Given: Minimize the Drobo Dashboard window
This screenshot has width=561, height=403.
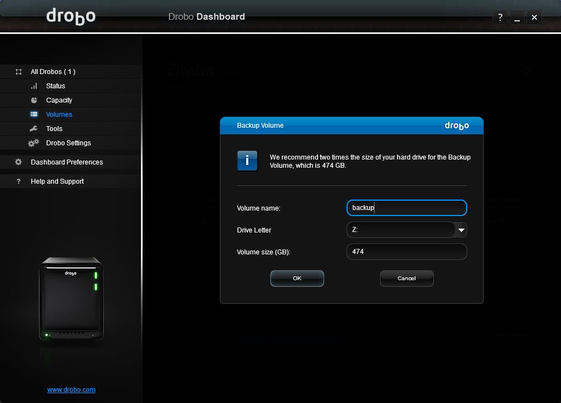Looking at the screenshot, I should pyautogui.click(x=517, y=17).
